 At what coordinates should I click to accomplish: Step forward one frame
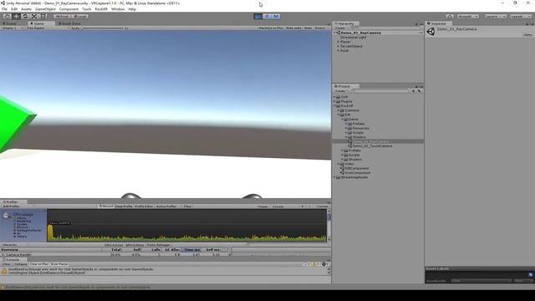(x=276, y=17)
